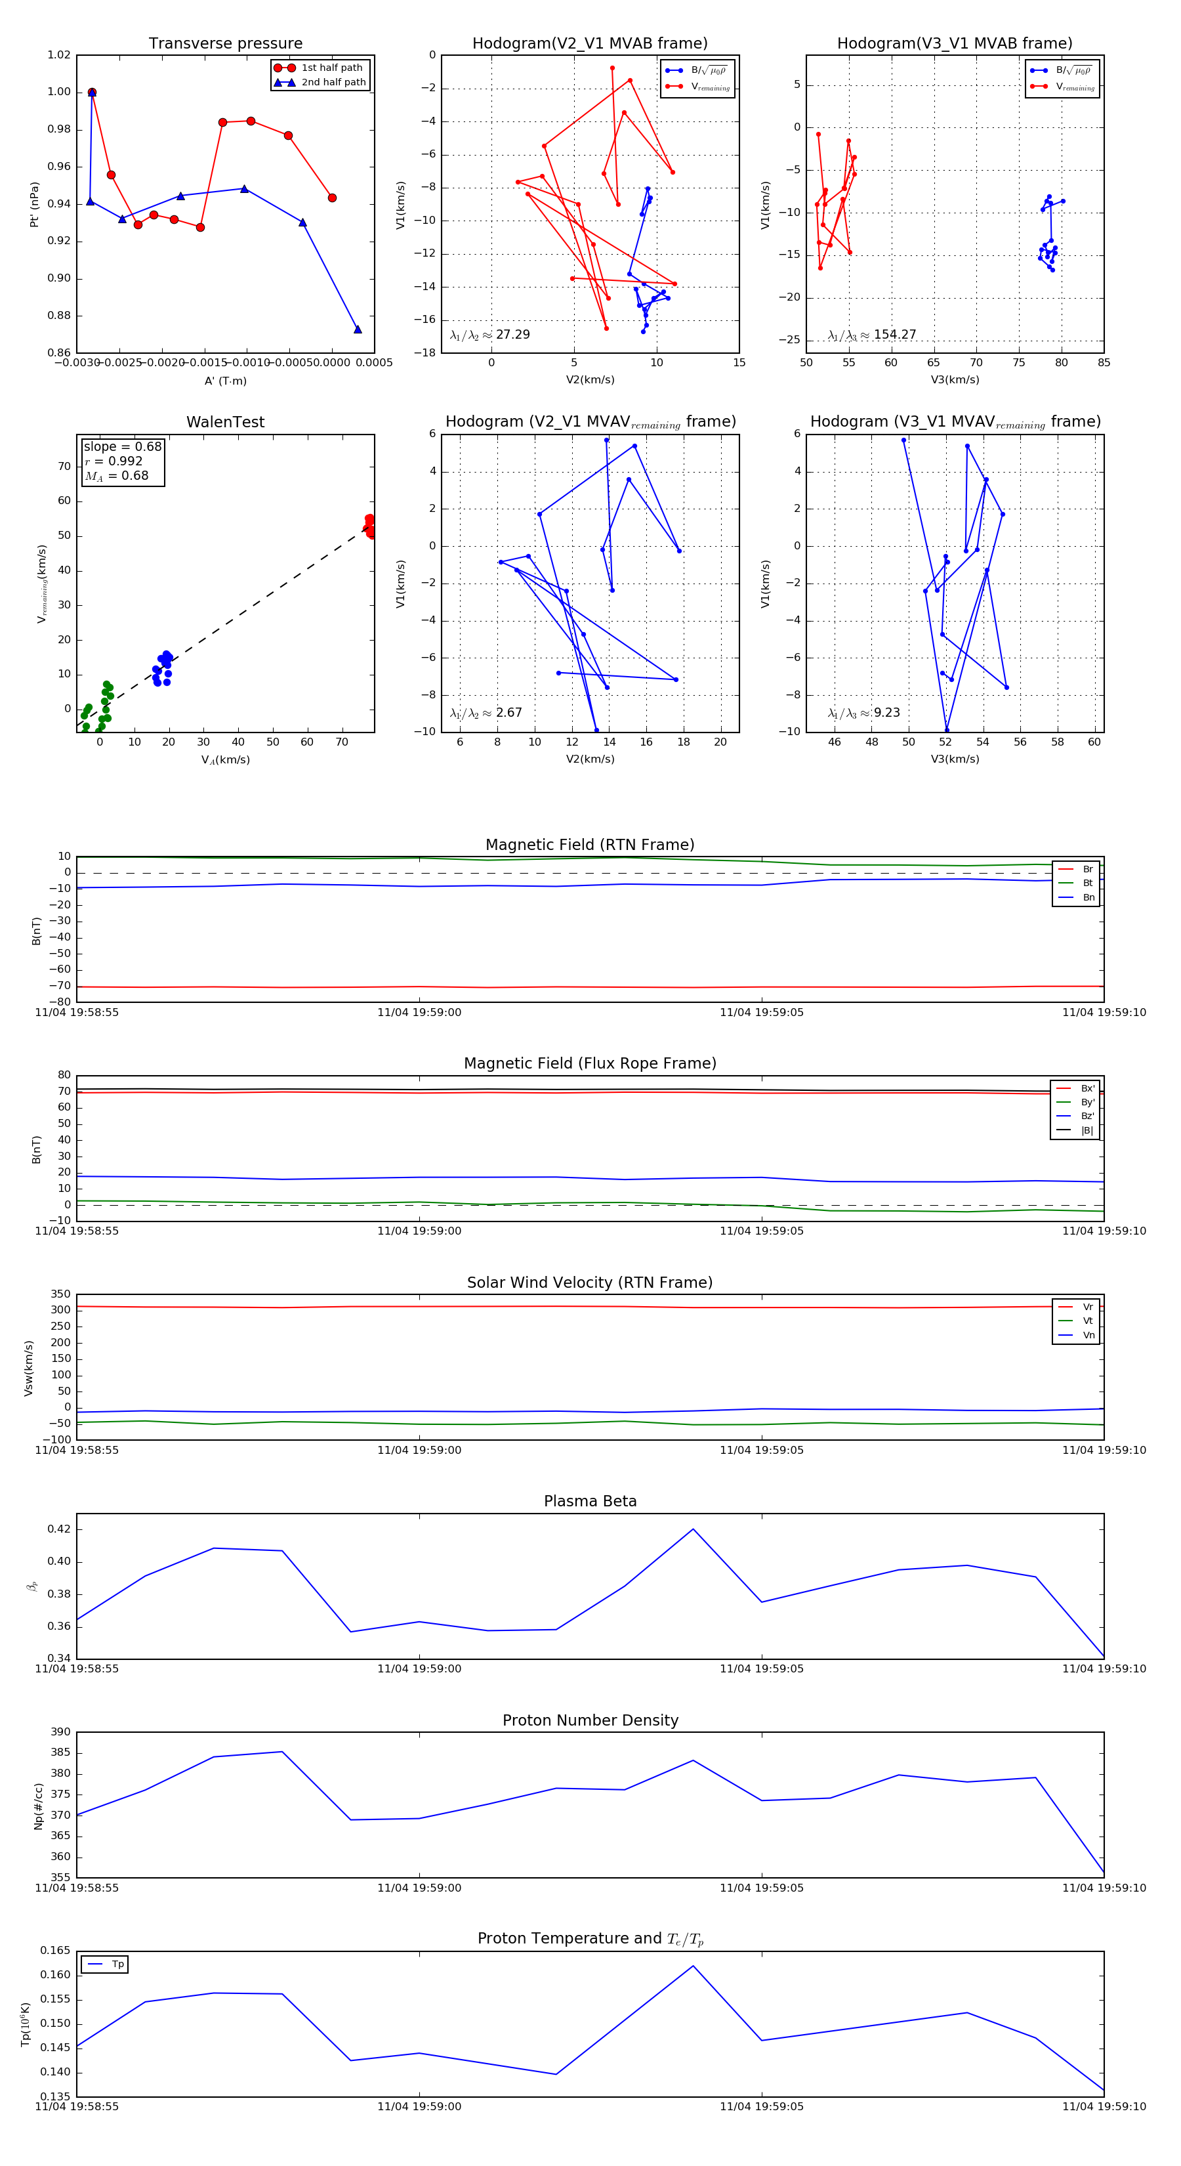Click the λ1/λ2 ≈ 27.29 annotation
The width and height of the screenshot is (1181, 2166).
coord(490,335)
